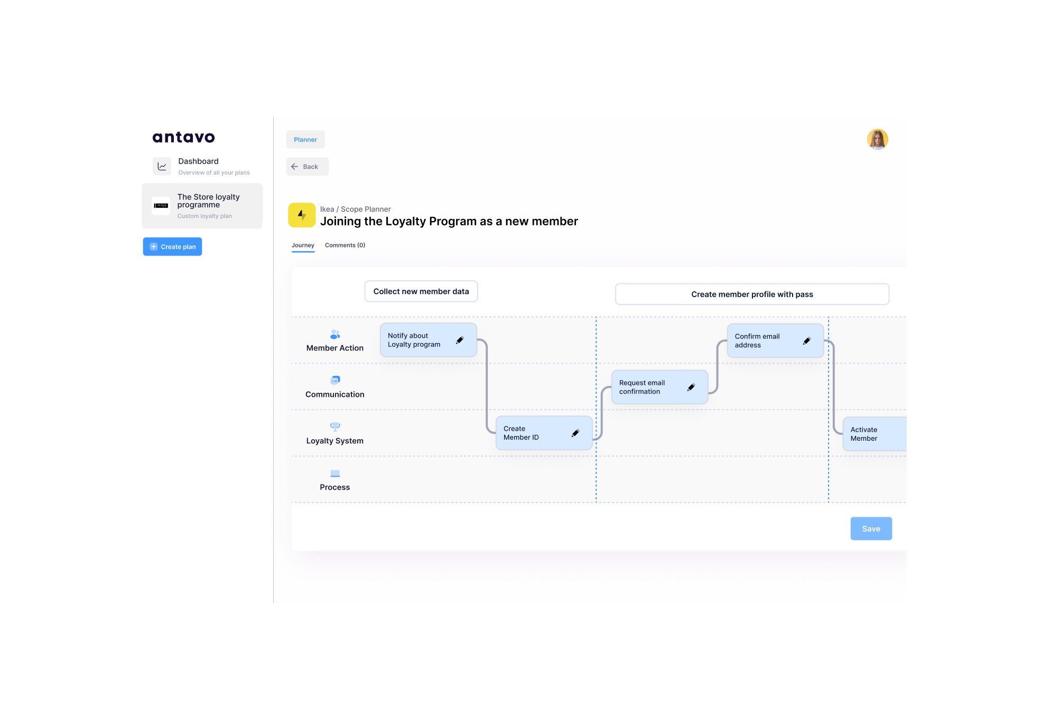
Task: Click the Create plan button
Action: pyautogui.click(x=172, y=246)
